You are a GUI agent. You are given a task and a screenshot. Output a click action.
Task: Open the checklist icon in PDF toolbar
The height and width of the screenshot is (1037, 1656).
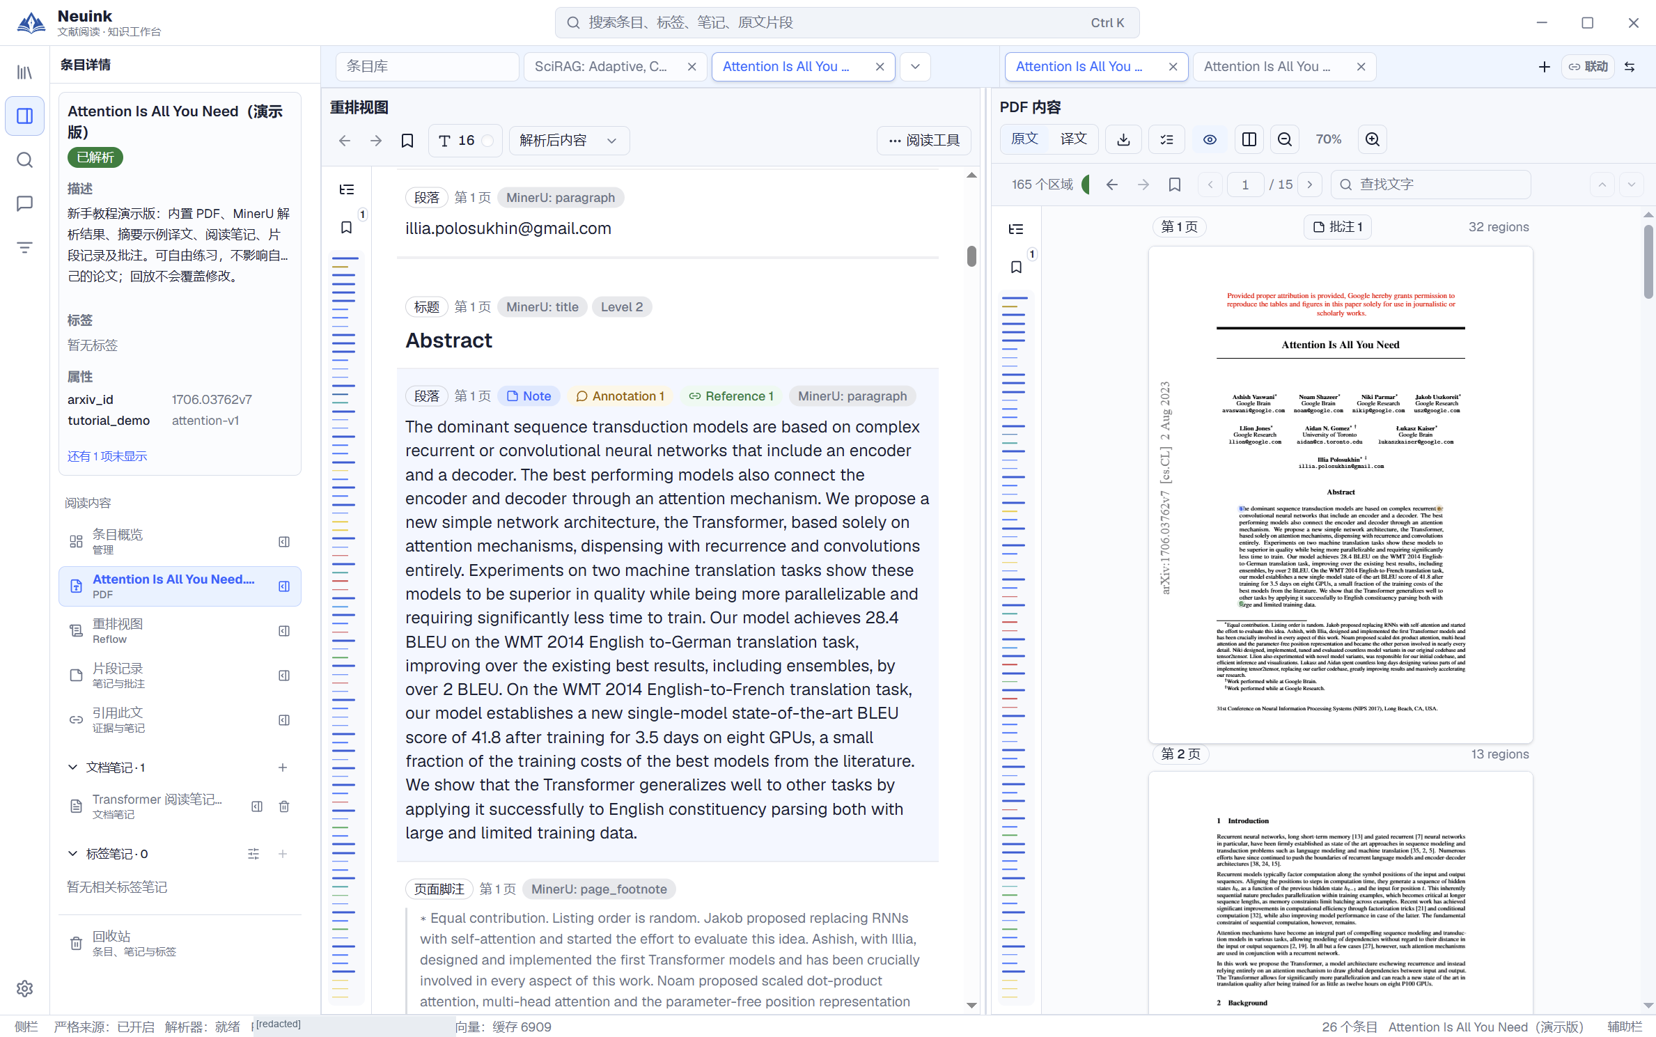point(1167,139)
